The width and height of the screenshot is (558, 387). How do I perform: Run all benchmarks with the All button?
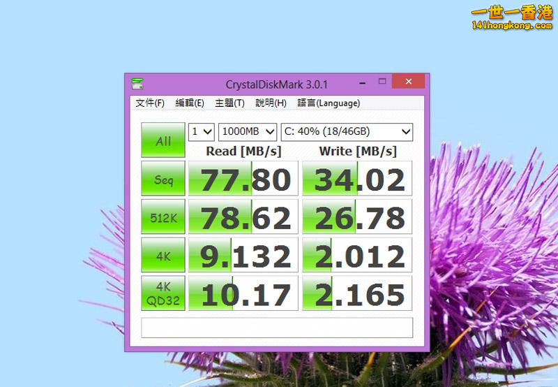pos(163,140)
